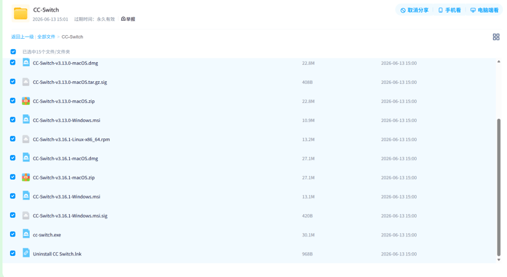Uncheck CC-Switch-v3.16.1-macOS.dmg checkbox
The height and width of the screenshot is (277, 507).
13,158
